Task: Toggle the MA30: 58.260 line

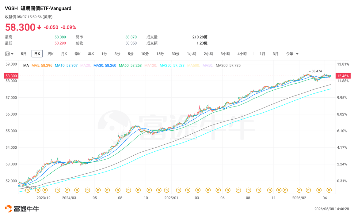Action: [105, 65]
